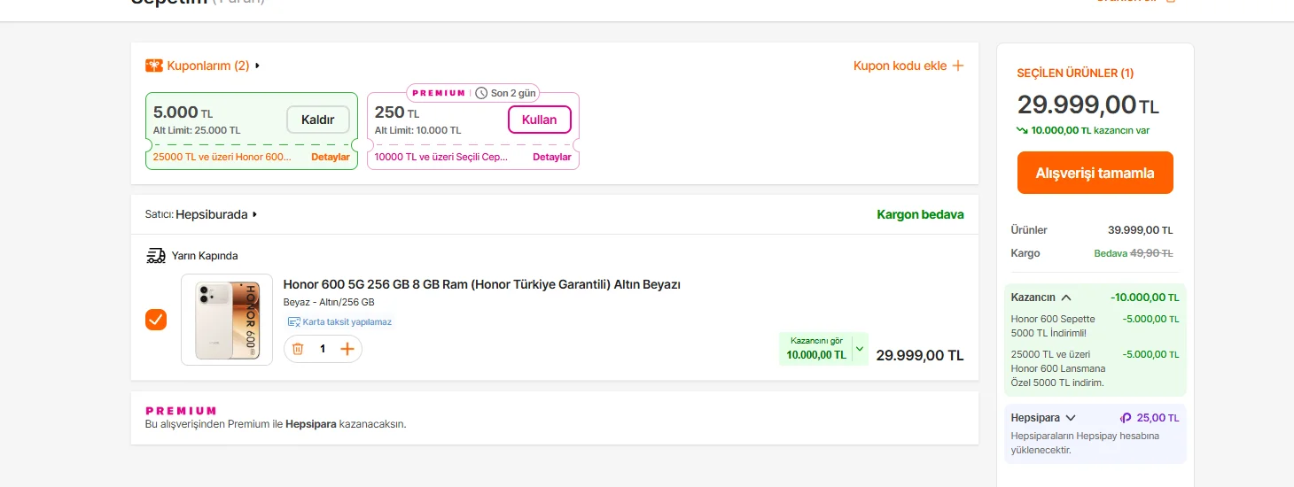The width and height of the screenshot is (1294, 487).
Task: Expand Kuponlarım (2) arrow
Action: (258, 66)
